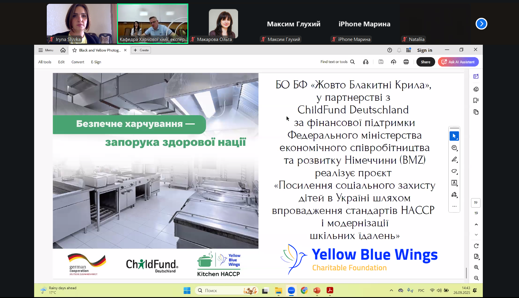Click the Ask AI Assistant button

[458, 62]
